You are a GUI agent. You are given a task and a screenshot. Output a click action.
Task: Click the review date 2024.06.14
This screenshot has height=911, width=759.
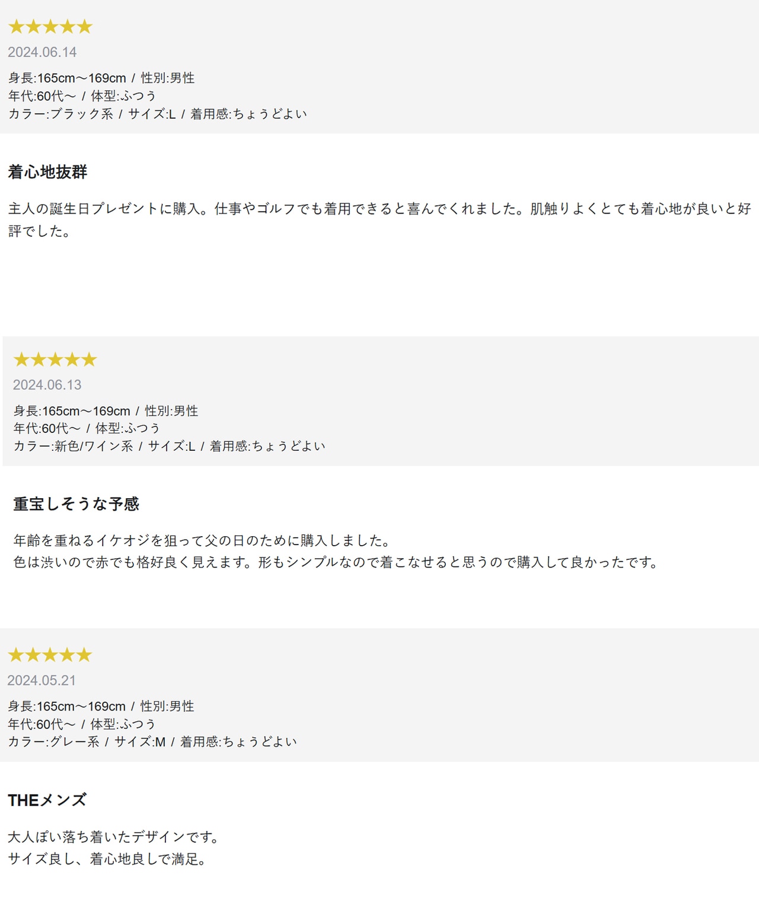pyautogui.click(x=42, y=52)
